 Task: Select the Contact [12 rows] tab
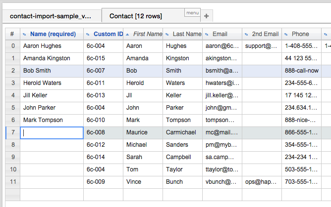(x=136, y=16)
